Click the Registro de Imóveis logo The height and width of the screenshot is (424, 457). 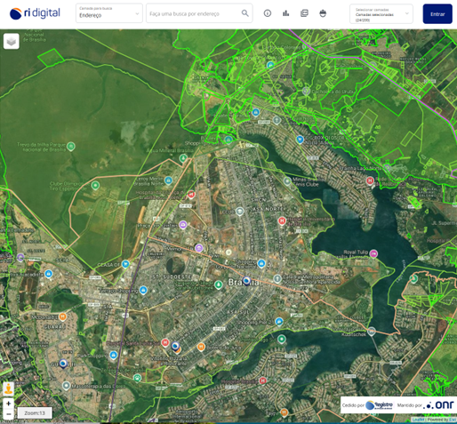(379, 405)
